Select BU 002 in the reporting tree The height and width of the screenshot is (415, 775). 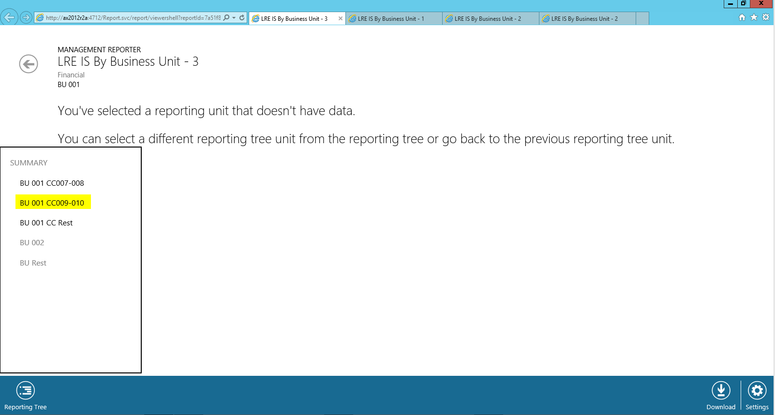point(32,243)
